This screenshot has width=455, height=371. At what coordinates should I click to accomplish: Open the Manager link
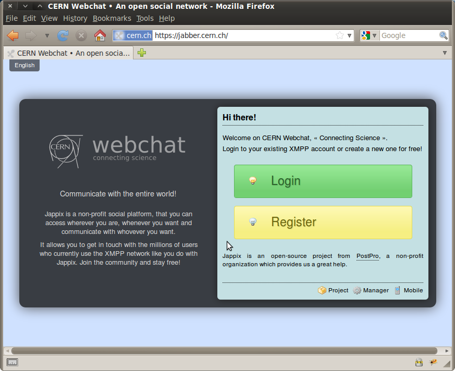(376, 290)
